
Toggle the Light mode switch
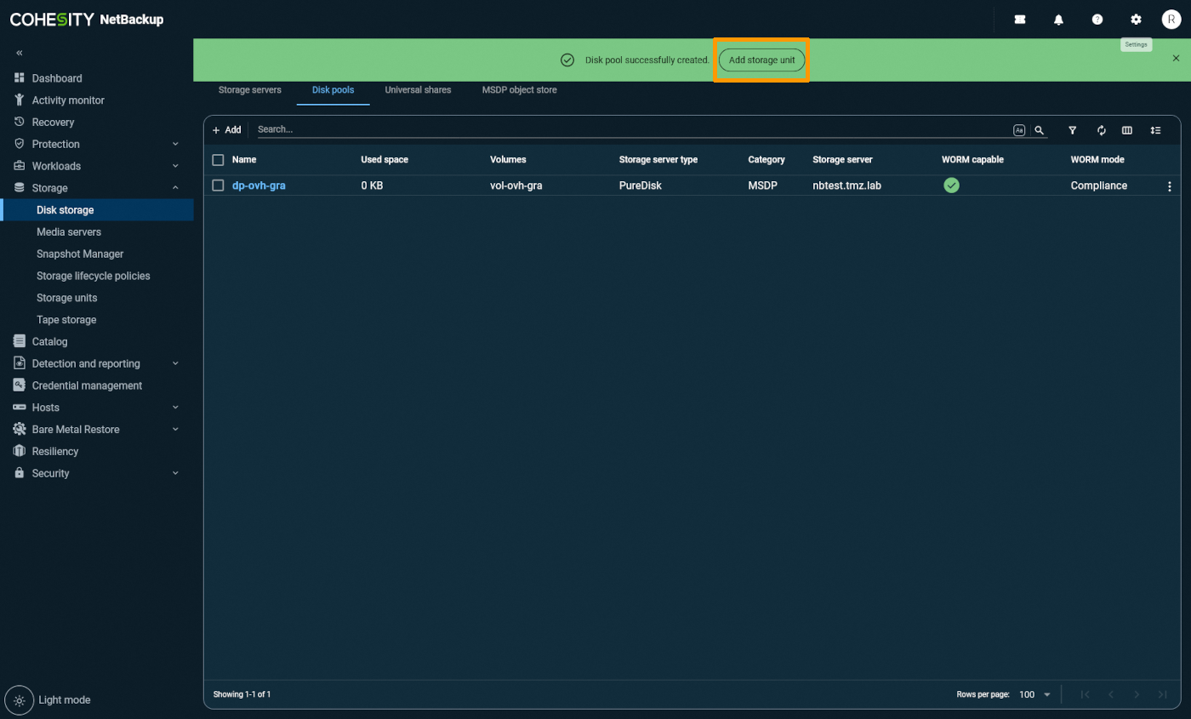click(20, 699)
